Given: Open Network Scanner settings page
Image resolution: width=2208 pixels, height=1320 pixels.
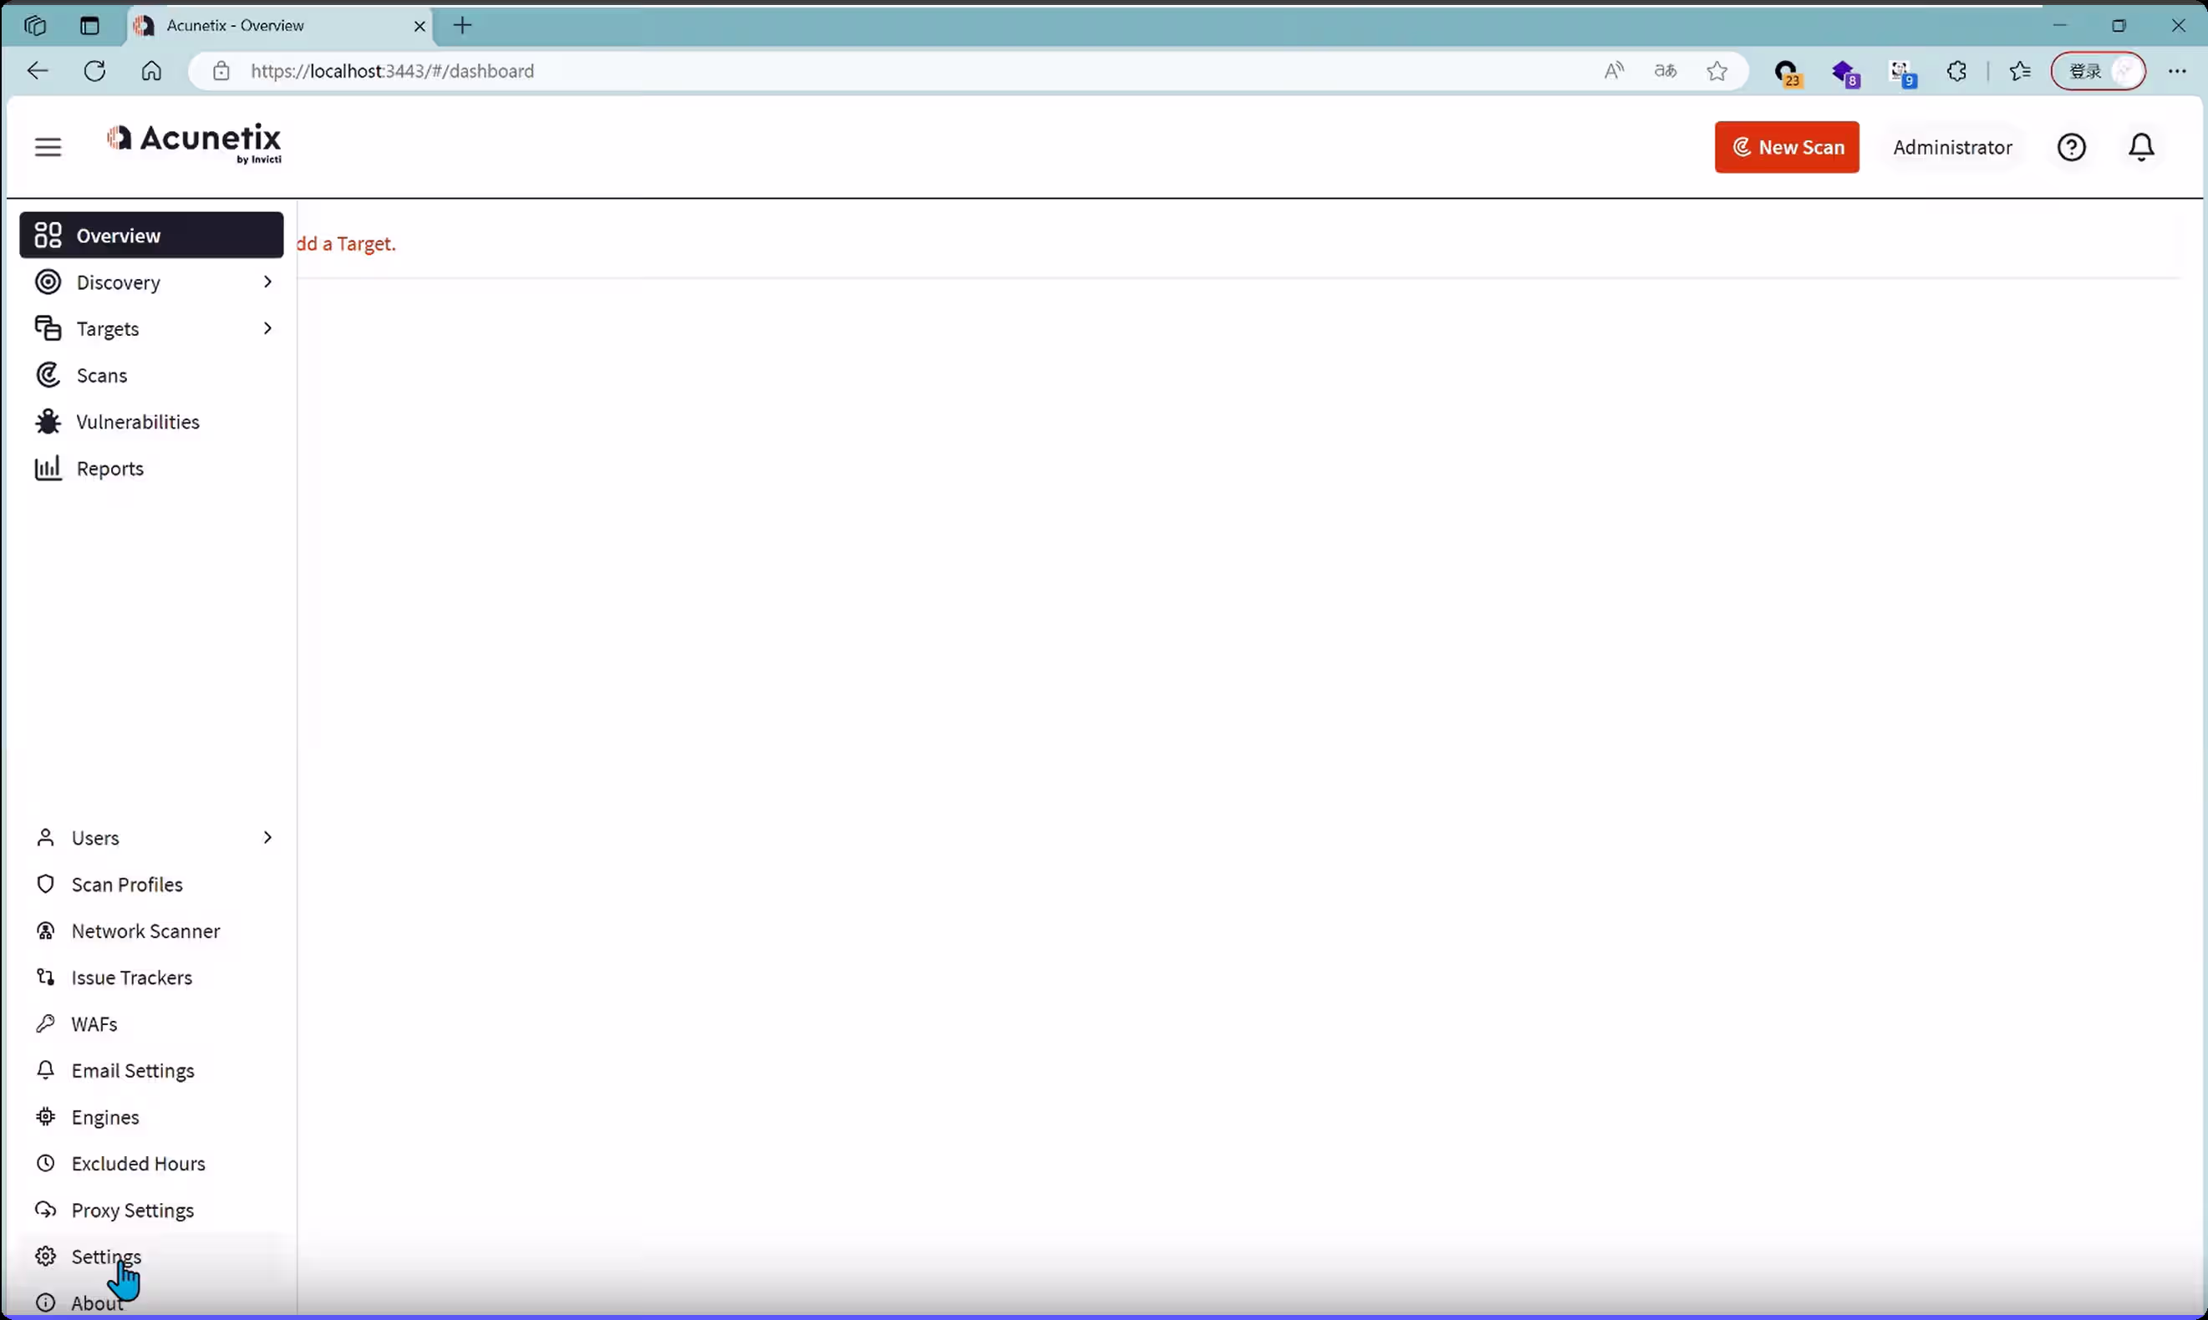Looking at the screenshot, I should click(x=145, y=931).
